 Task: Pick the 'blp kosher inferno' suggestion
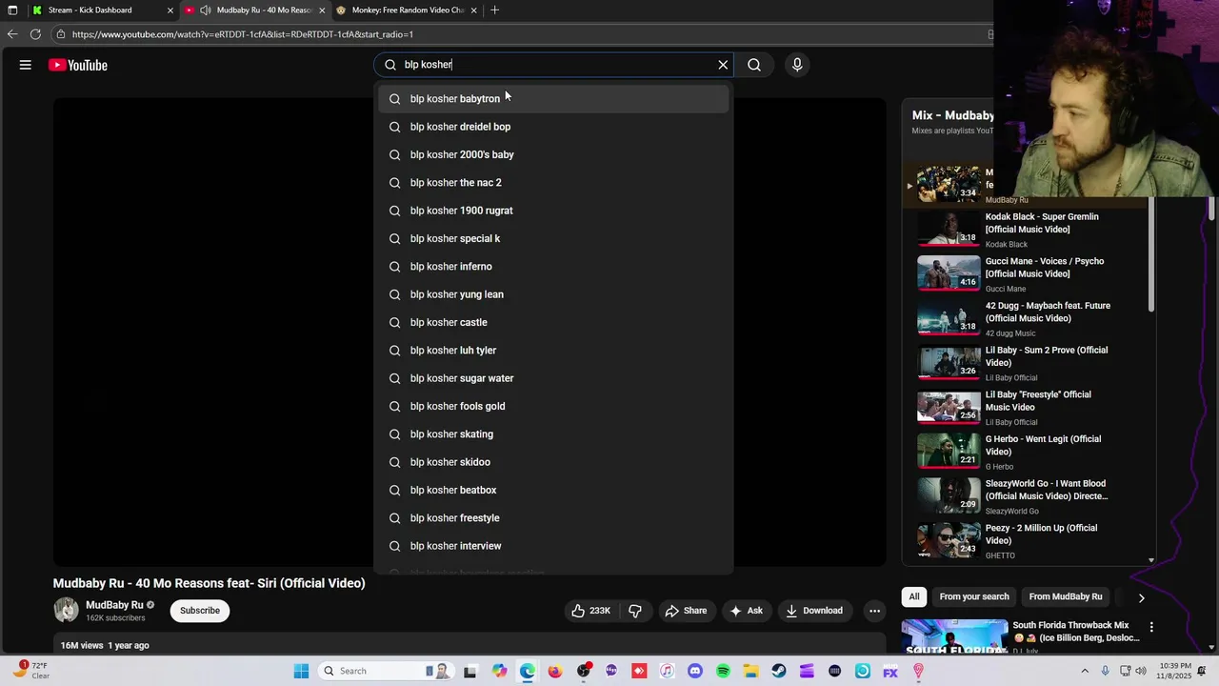click(x=553, y=267)
